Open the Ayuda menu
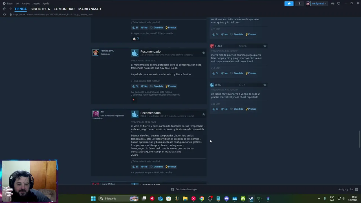The width and height of the screenshot is (361, 203). point(46,3)
